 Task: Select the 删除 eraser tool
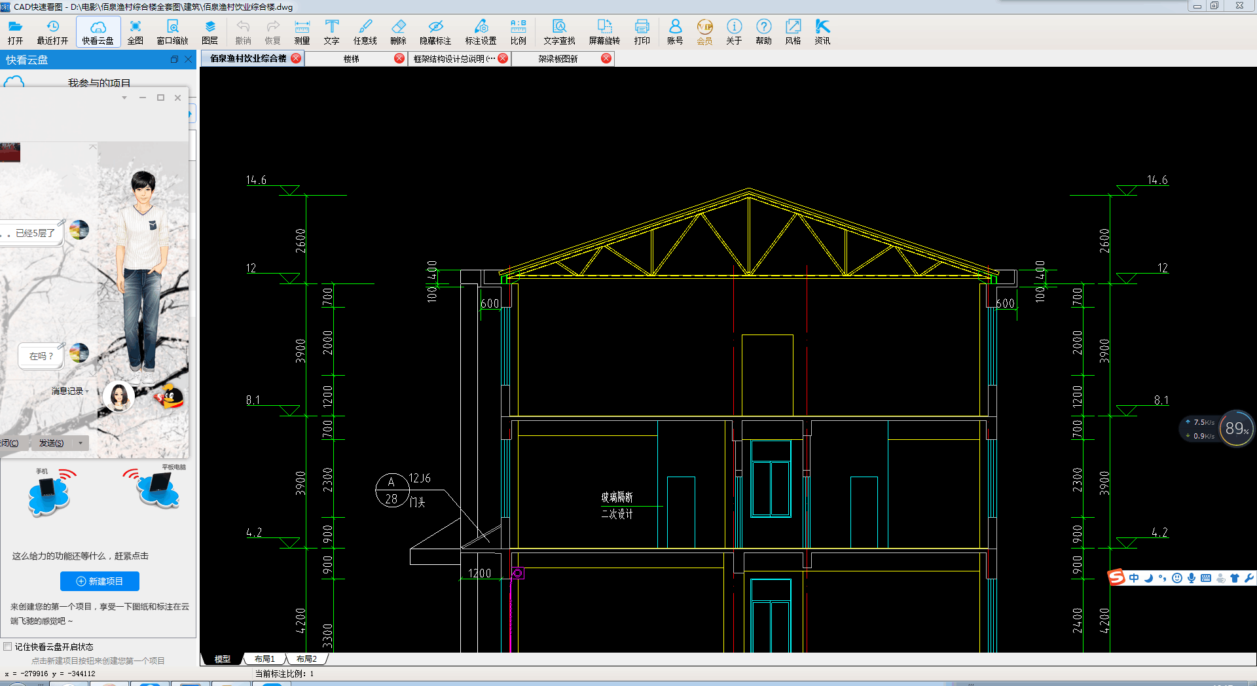click(398, 31)
